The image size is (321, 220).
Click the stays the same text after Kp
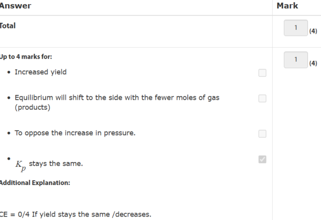point(56,164)
